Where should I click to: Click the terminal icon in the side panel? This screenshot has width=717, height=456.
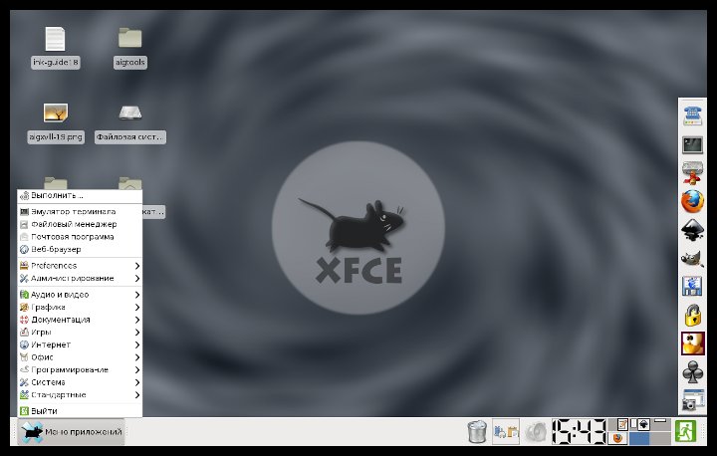[692, 145]
